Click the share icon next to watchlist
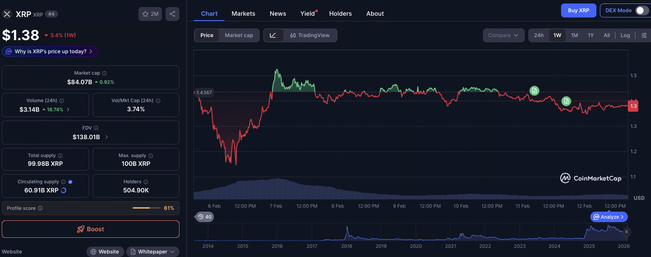Viewport: 651px width, 257px height. [x=172, y=14]
